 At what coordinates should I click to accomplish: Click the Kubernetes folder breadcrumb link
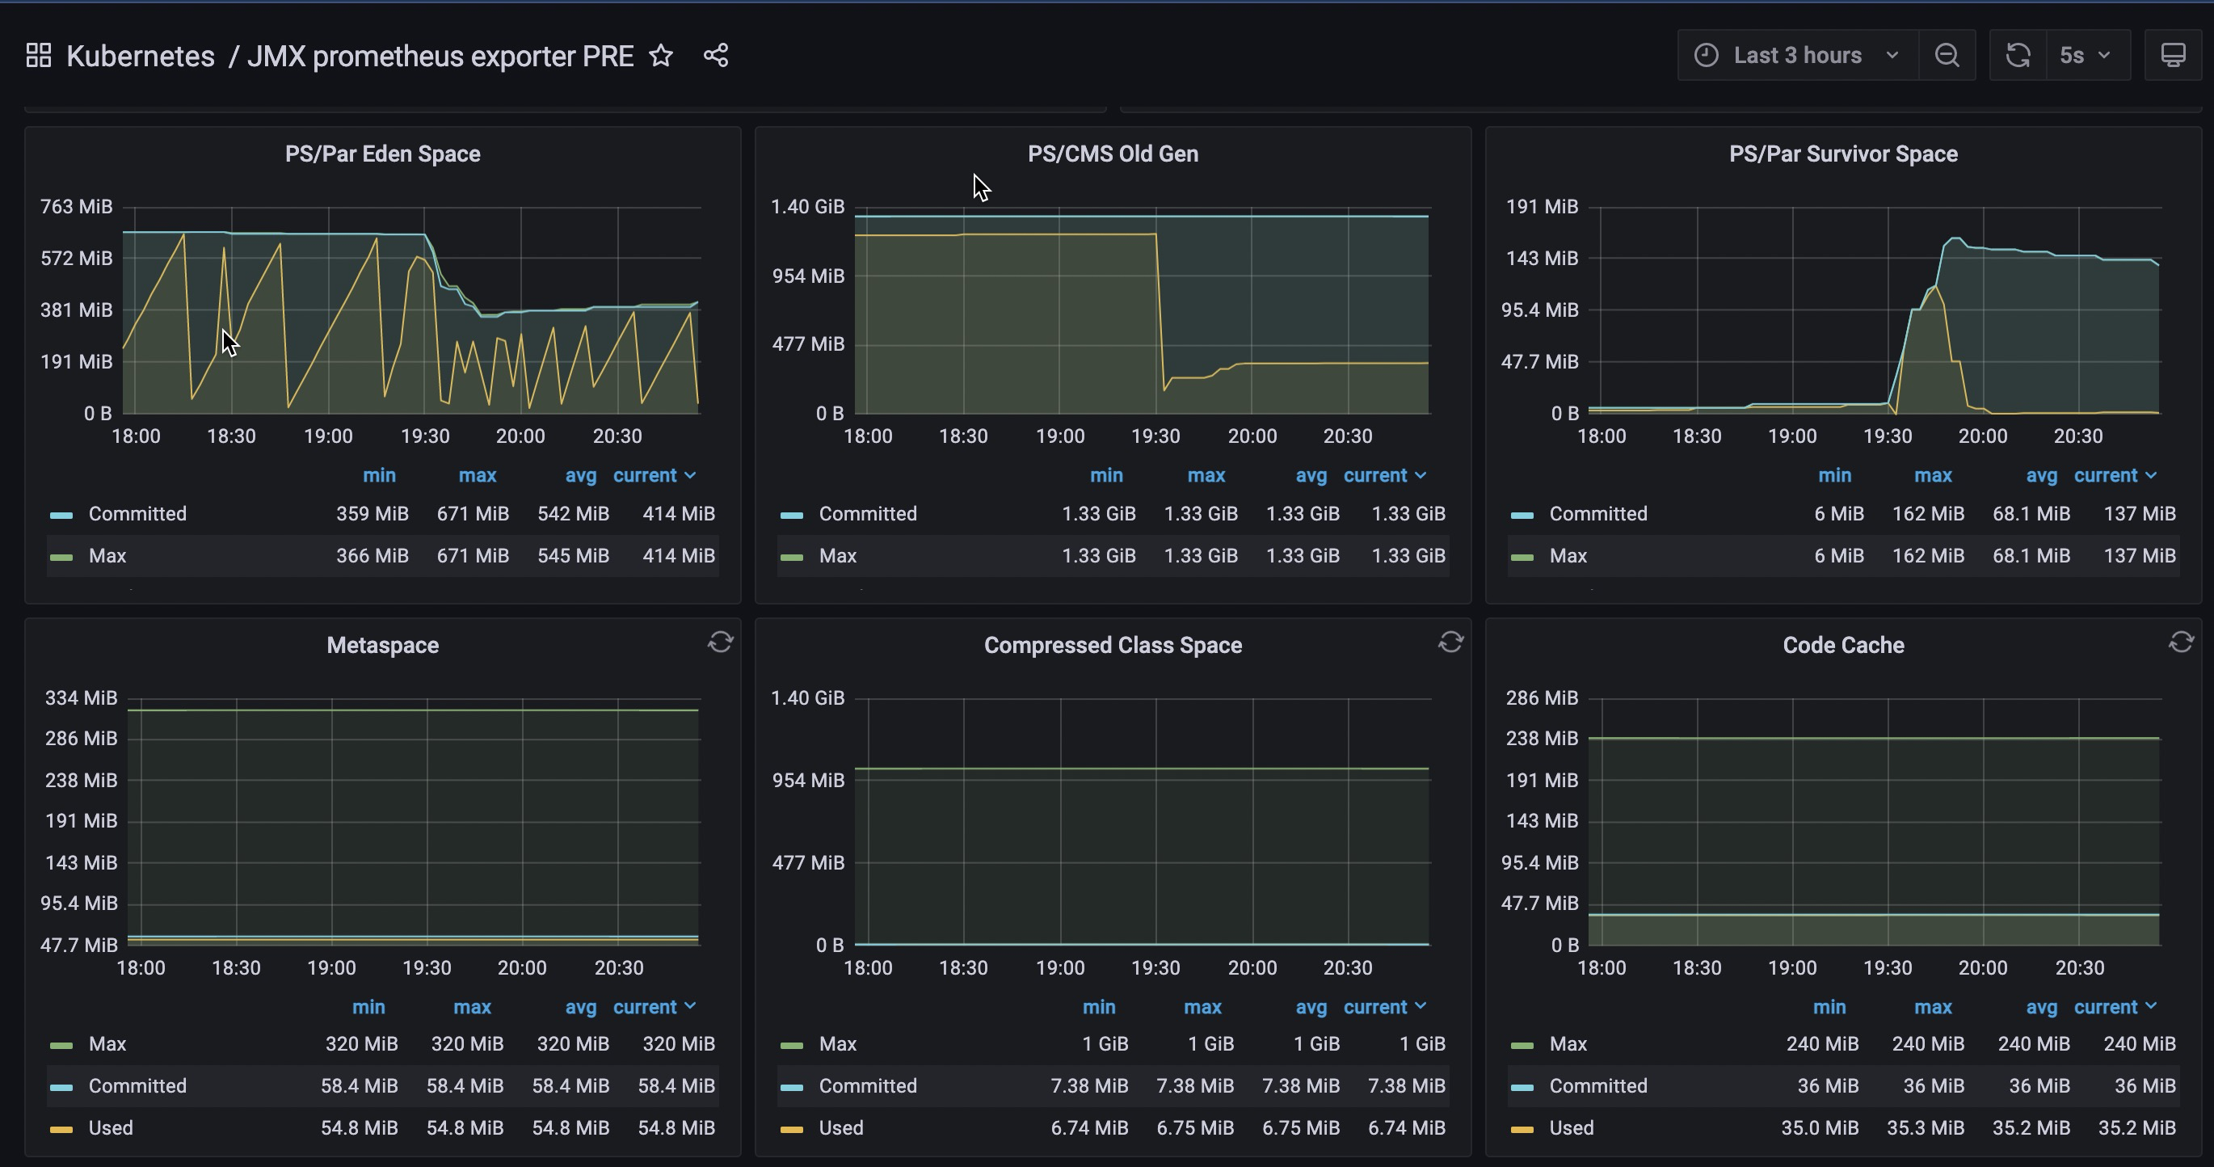(x=140, y=56)
